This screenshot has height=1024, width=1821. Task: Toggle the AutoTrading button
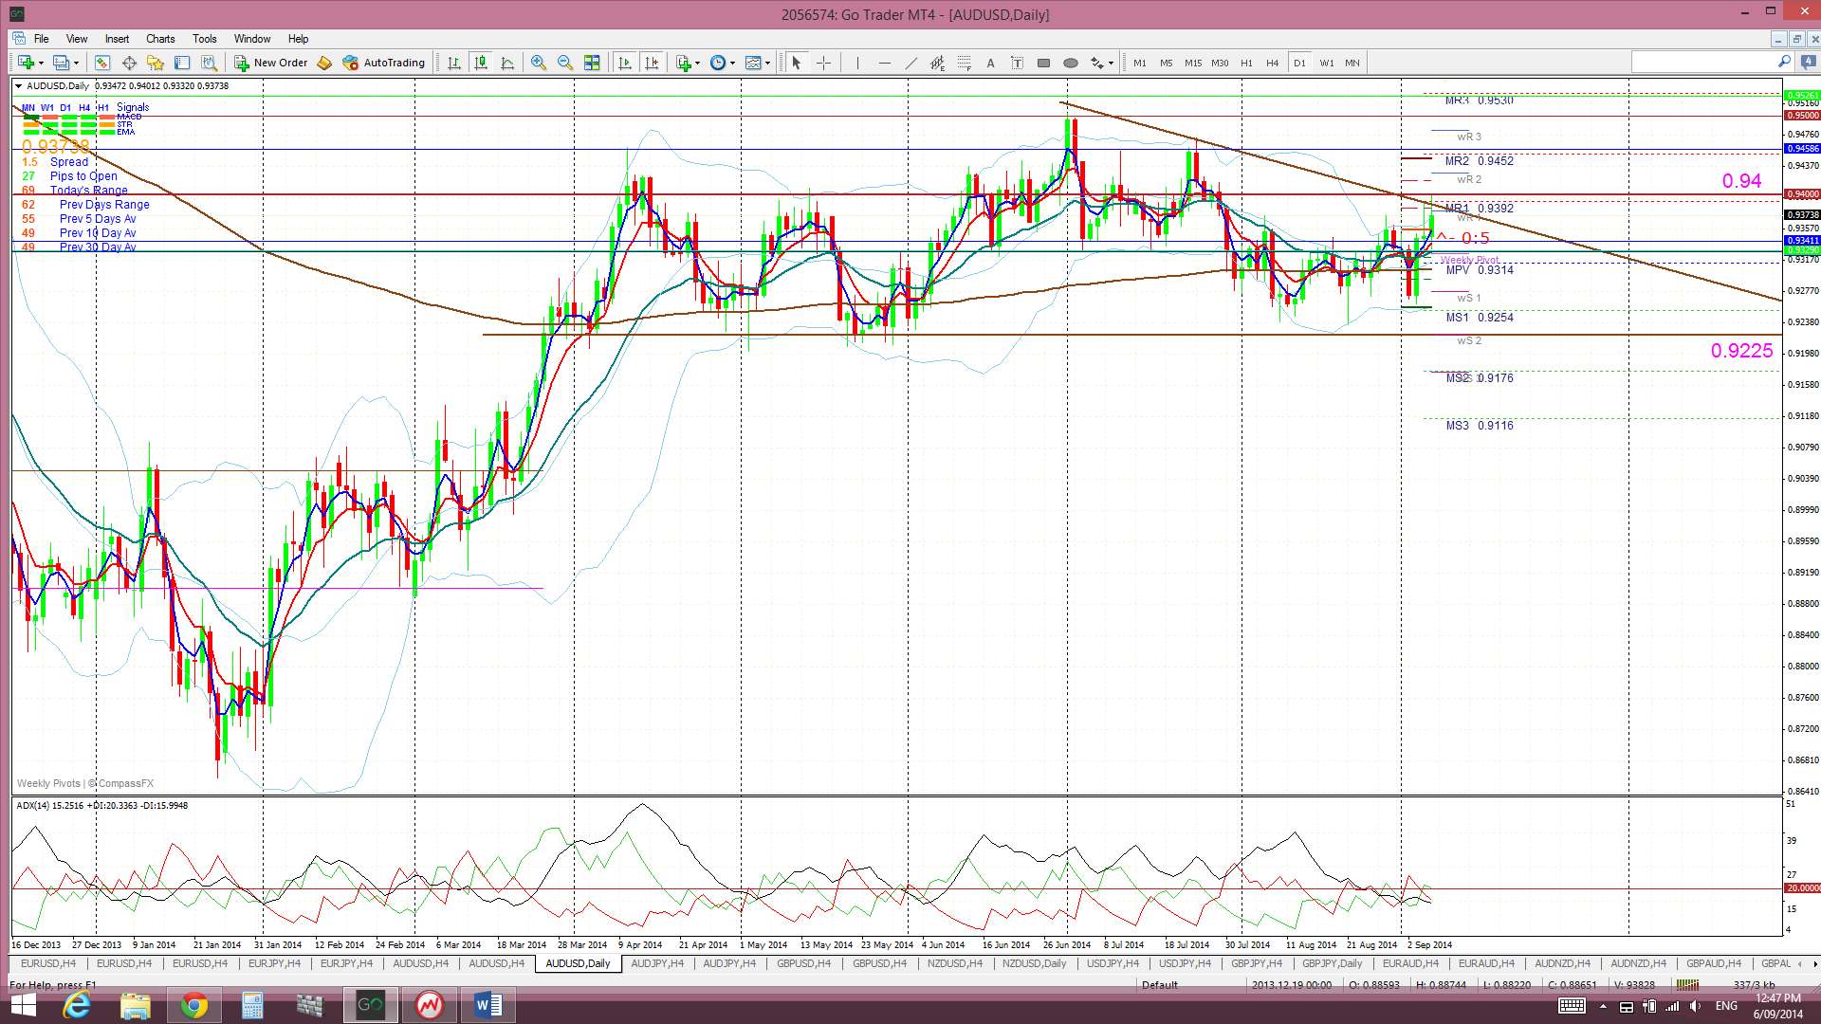383,63
